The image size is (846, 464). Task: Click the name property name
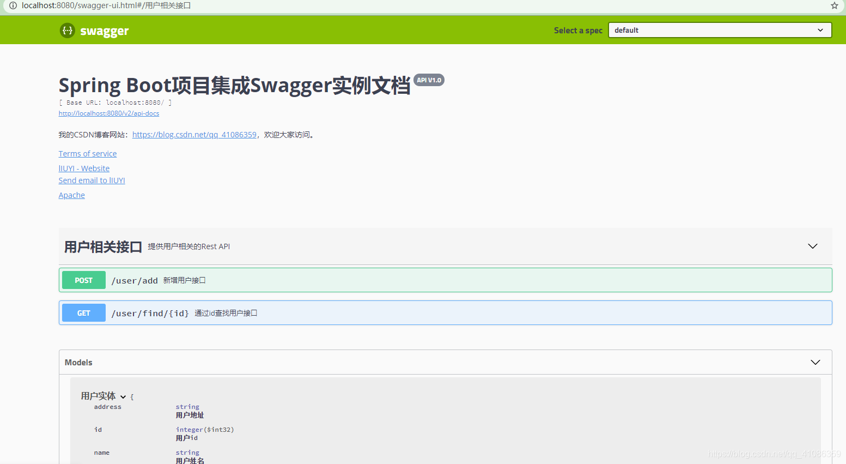(x=102, y=453)
